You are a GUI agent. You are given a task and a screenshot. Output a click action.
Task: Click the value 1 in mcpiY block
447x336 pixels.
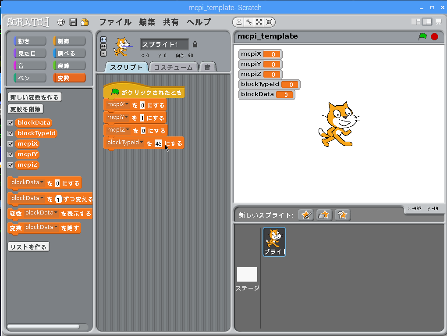[142, 118]
